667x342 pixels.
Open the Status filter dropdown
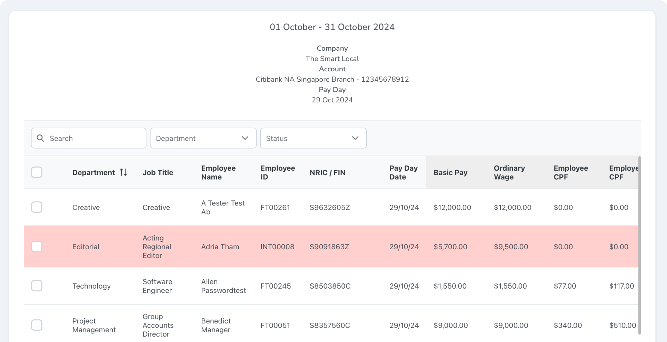[x=313, y=138]
